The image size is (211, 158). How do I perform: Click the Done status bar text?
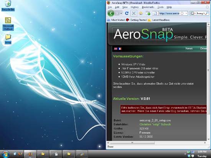110,147
